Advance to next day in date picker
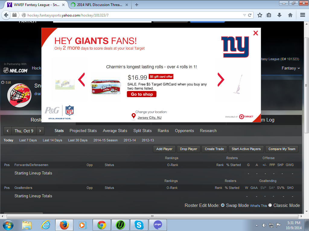Image resolution: width=309 pixels, height=231 pixels. 40,131
